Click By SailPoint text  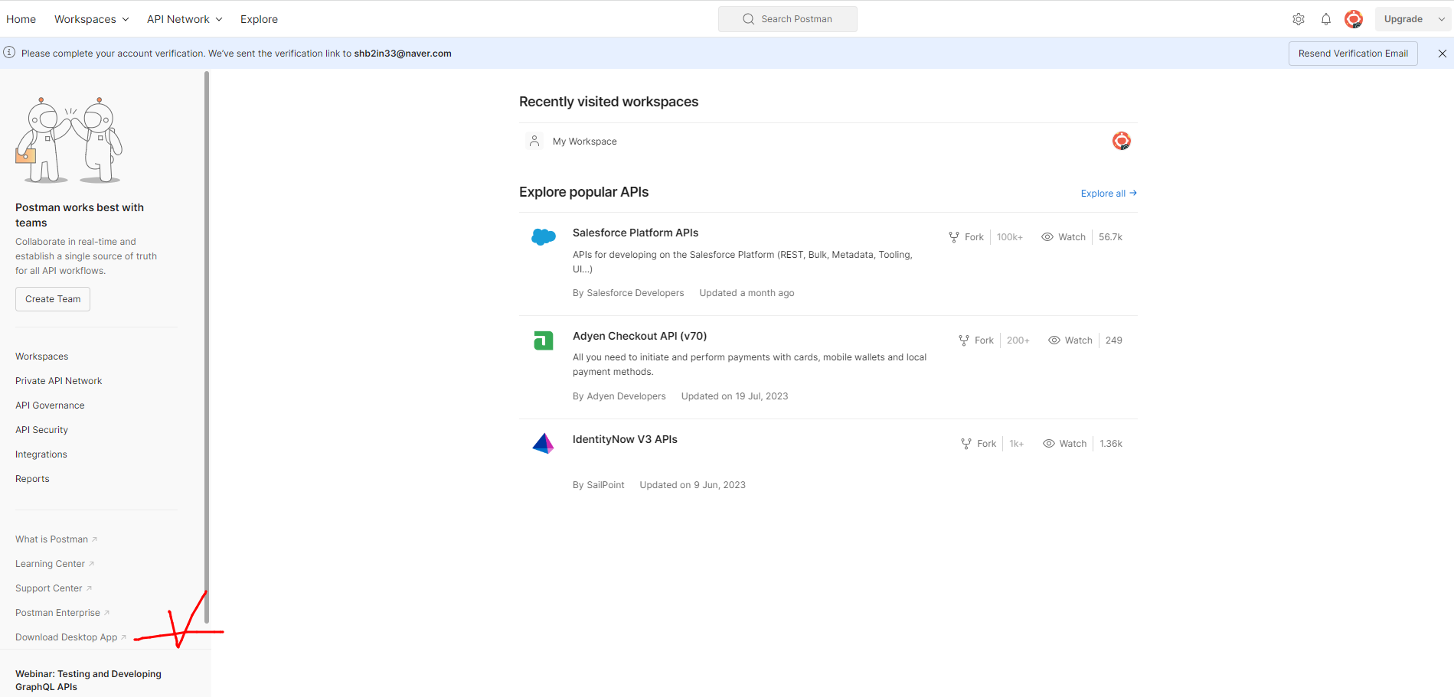599,485
